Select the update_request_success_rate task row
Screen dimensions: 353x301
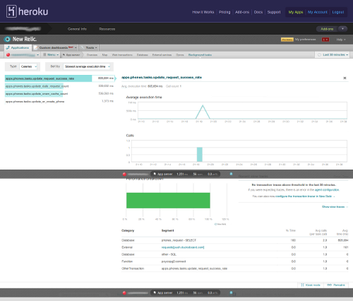(x=59, y=78)
